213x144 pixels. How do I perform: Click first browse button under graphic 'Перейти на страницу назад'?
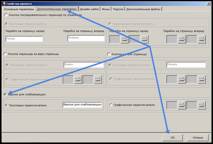click(x=124, y=39)
